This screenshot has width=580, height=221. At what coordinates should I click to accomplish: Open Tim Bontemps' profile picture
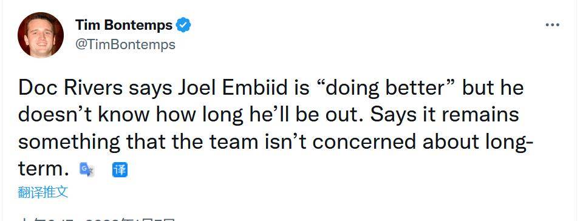coord(41,35)
